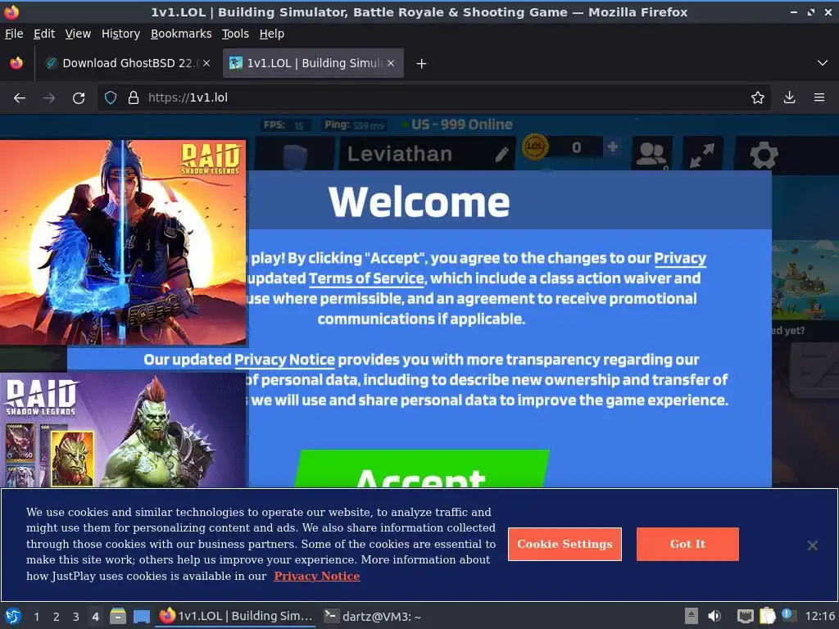Open the friends list icon
The height and width of the screenshot is (629, 839).
pyautogui.click(x=651, y=155)
